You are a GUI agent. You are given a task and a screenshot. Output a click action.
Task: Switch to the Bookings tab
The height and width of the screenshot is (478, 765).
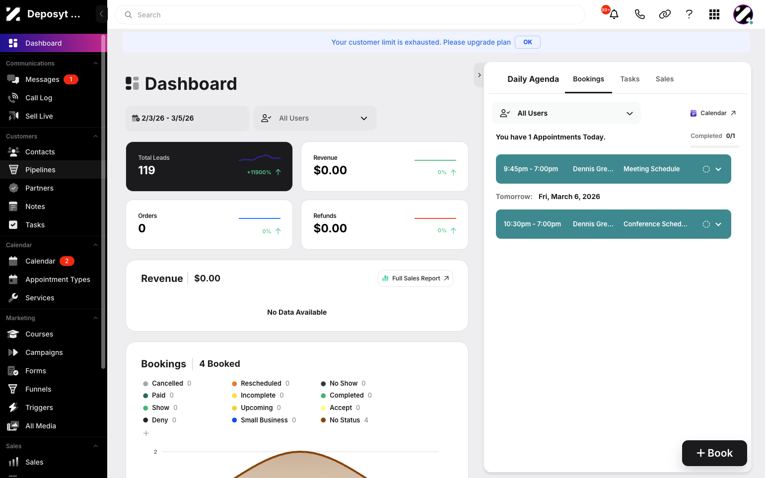[x=588, y=79]
